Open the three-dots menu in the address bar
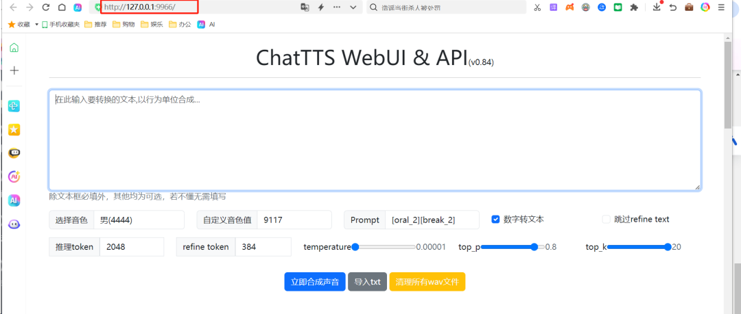The height and width of the screenshot is (314, 741). point(337,7)
